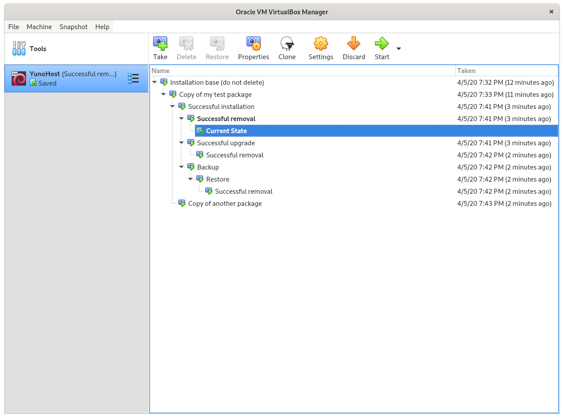Open the Machine menu
Image resolution: width=564 pixels, height=418 pixels.
39,27
